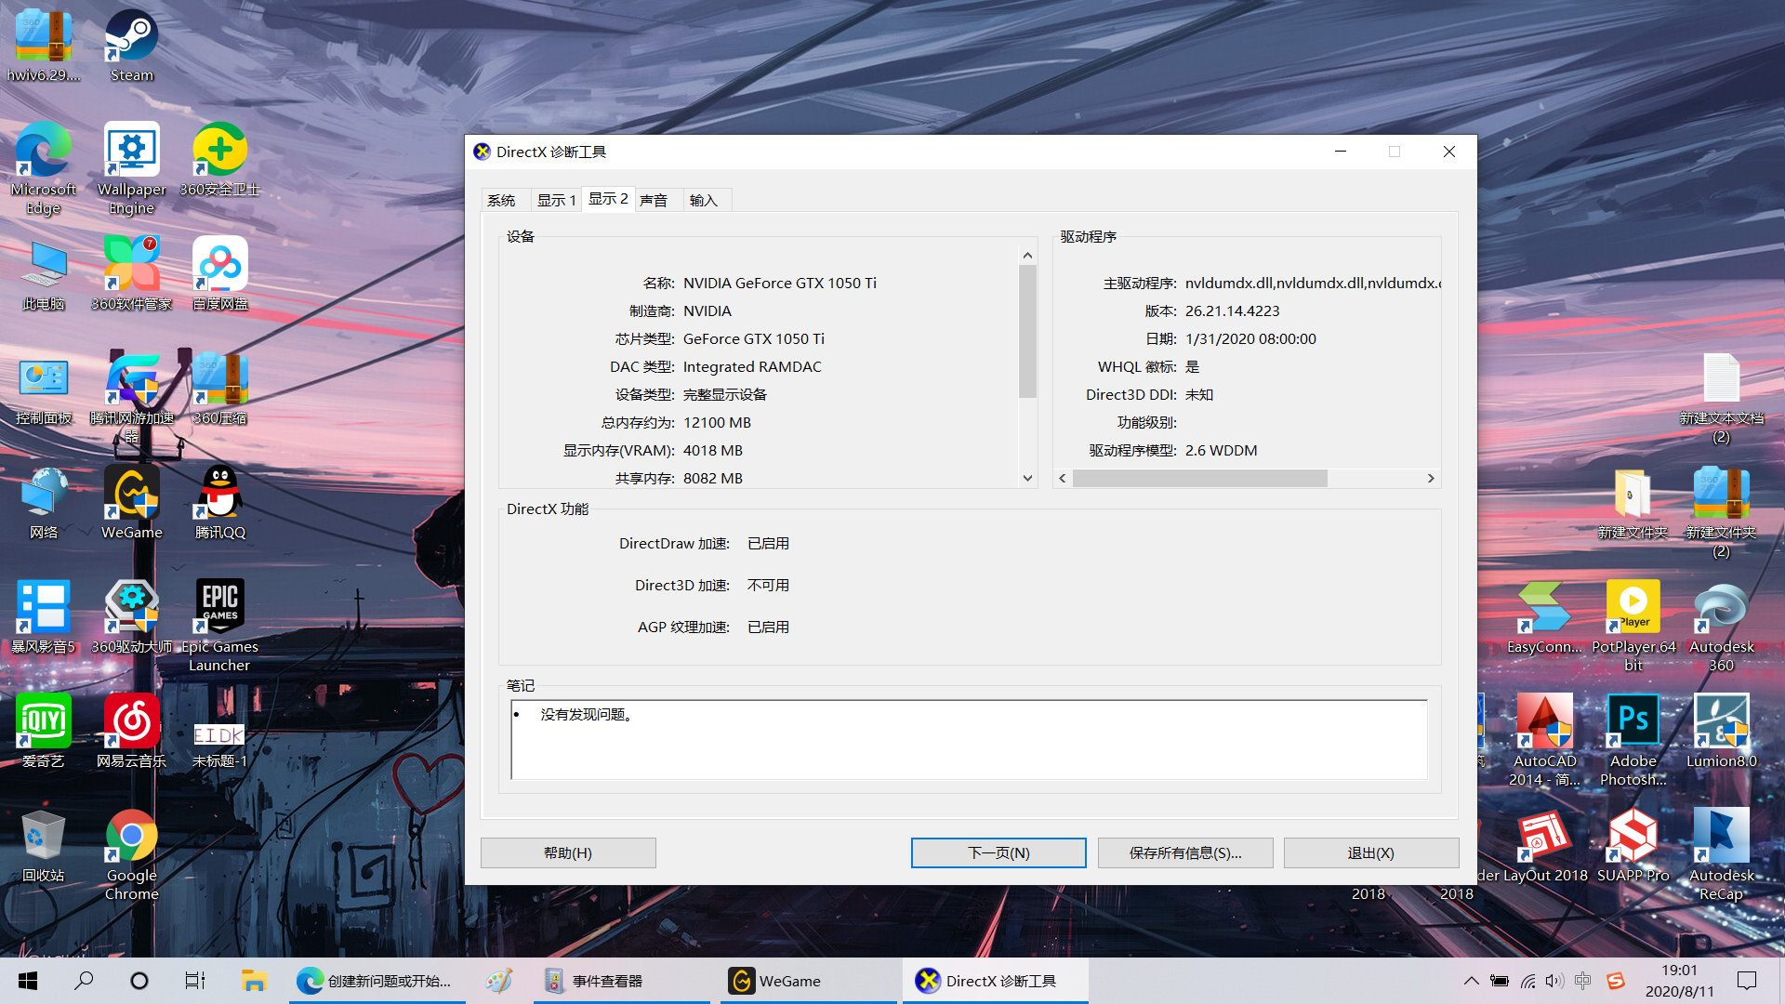1785x1004 pixels.
Task: Open 此电脑 desktop icon
Action: [44, 274]
